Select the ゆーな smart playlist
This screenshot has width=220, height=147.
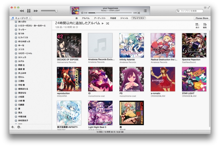[x=31, y=45]
